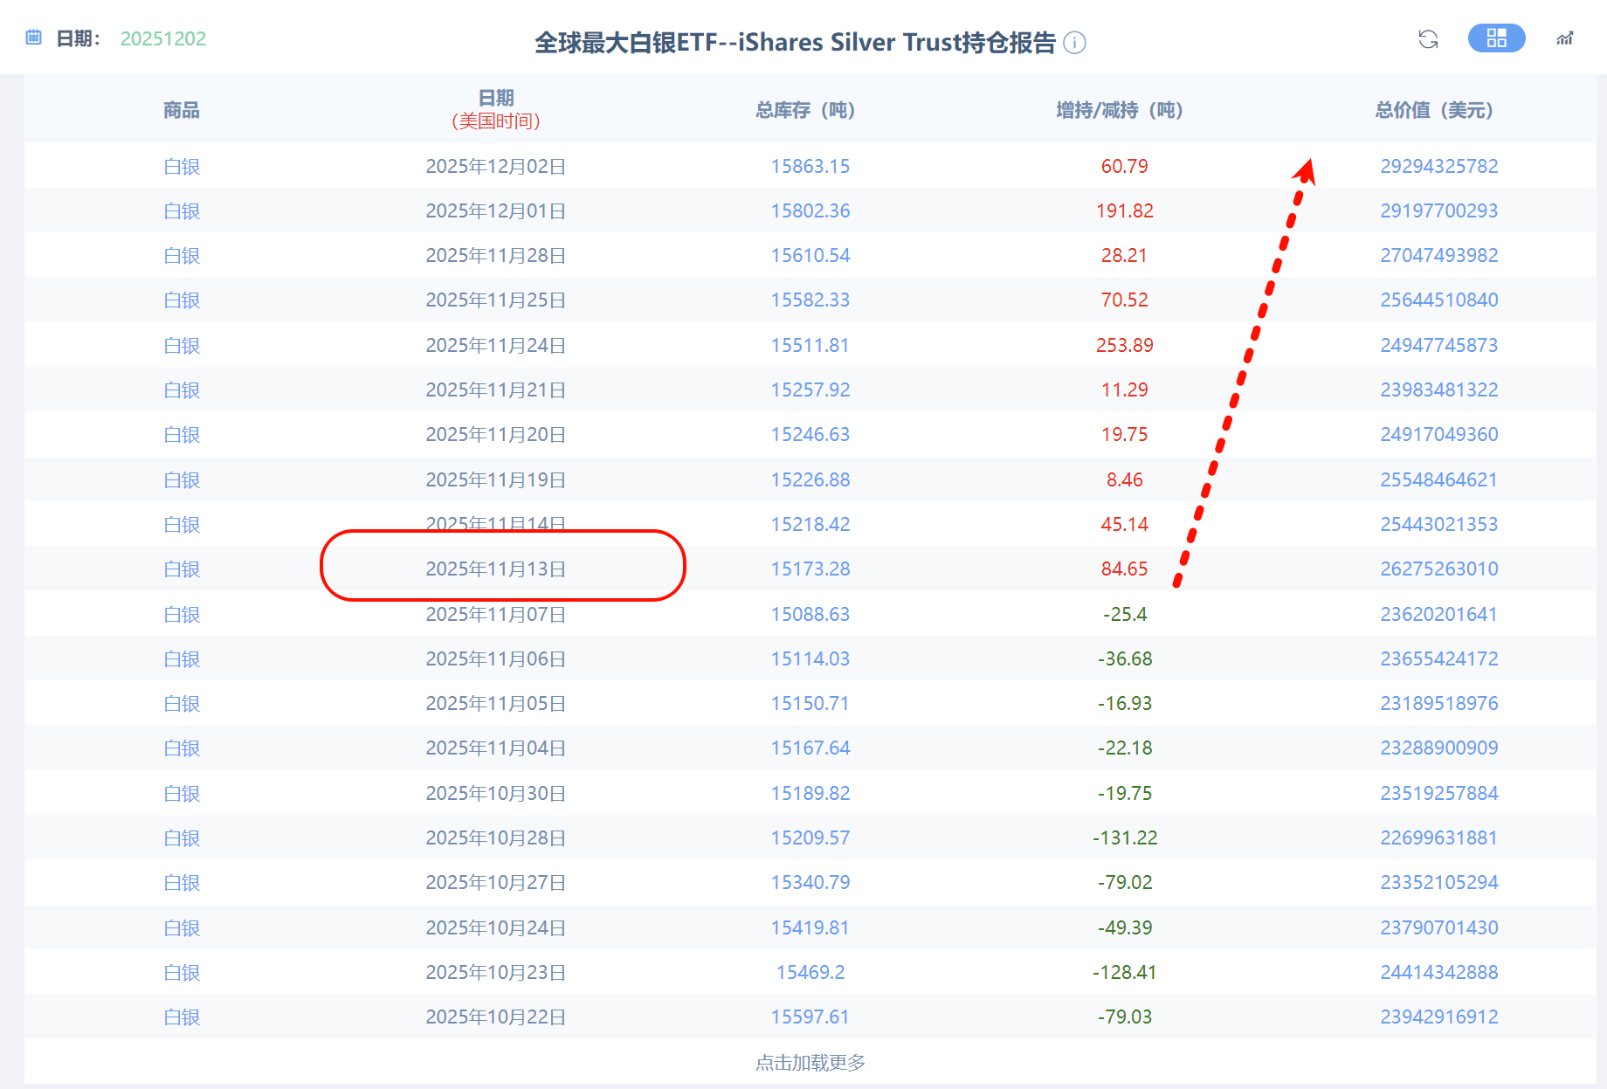Click total value 23620201641
Viewport: 1607px width, 1089px height.
[1439, 614]
